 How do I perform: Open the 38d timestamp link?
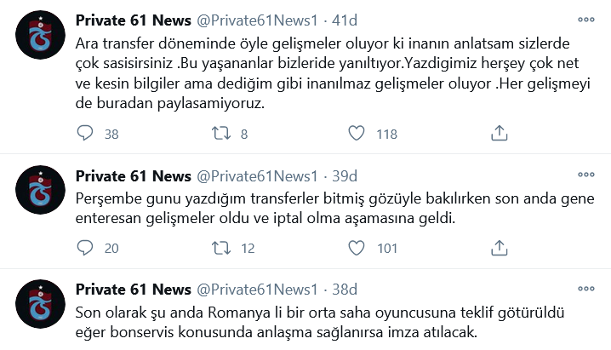pos(345,290)
